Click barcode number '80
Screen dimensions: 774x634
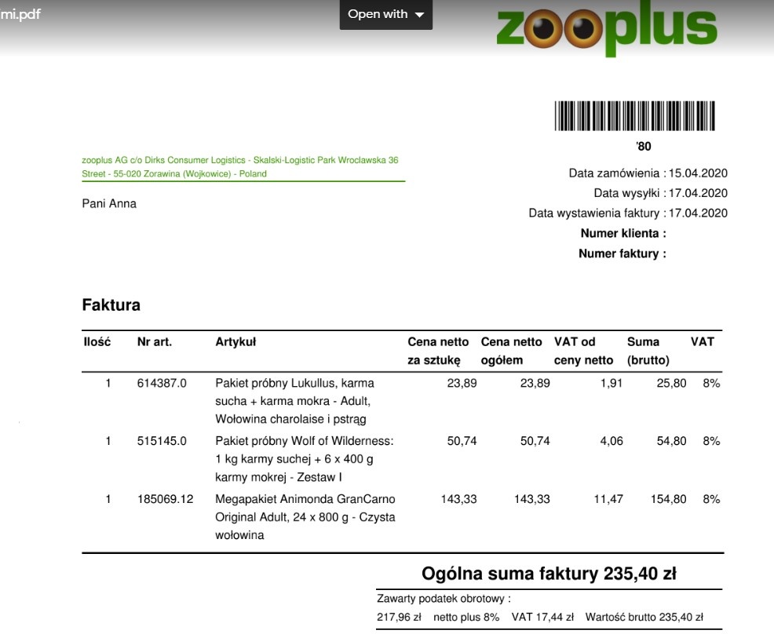pos(644,147)
